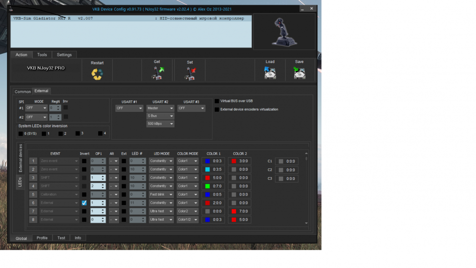The width and height of the screenshot is (476, 268).
Task: Click the VKB NJoy32 PRO button
Action: 46,68
